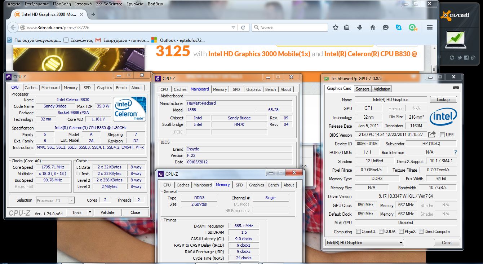This screenshot has width=483, height=264.
Task: Open the bookmarks list icon
Action: [347, 27]
